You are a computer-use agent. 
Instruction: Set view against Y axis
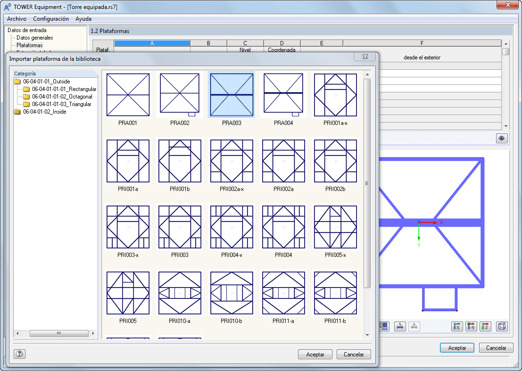point(471,326)
